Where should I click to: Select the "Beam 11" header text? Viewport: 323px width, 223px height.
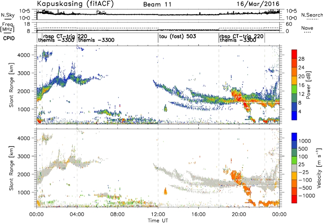coord(157,4)
